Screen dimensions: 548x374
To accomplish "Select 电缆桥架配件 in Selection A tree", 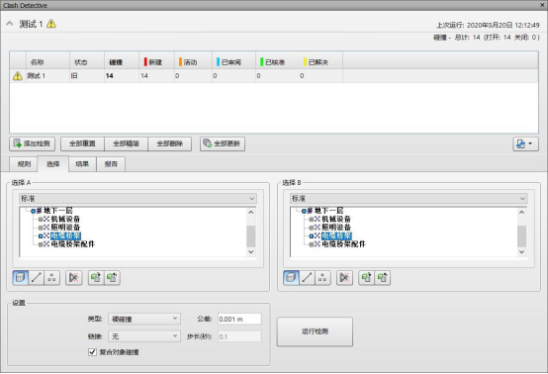I will pyautogui.click(x=72, y=244).
